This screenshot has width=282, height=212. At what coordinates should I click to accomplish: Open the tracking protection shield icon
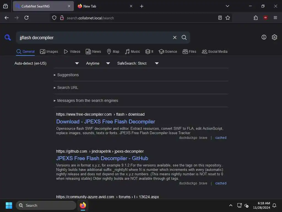point(54,18)
